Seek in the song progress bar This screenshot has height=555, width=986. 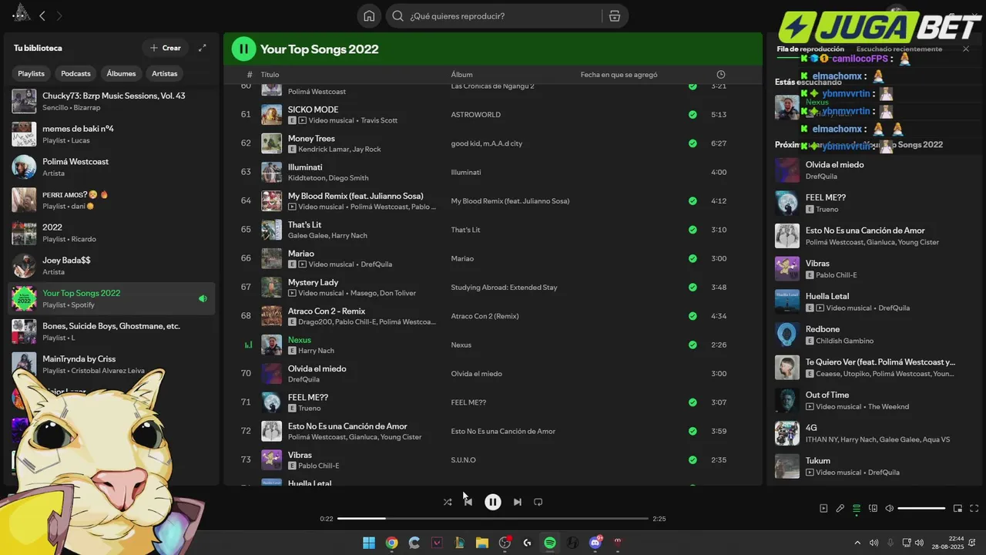click(492, 519)
